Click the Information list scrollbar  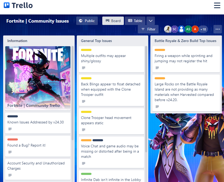pyautogui.click(x=73, y=93)
